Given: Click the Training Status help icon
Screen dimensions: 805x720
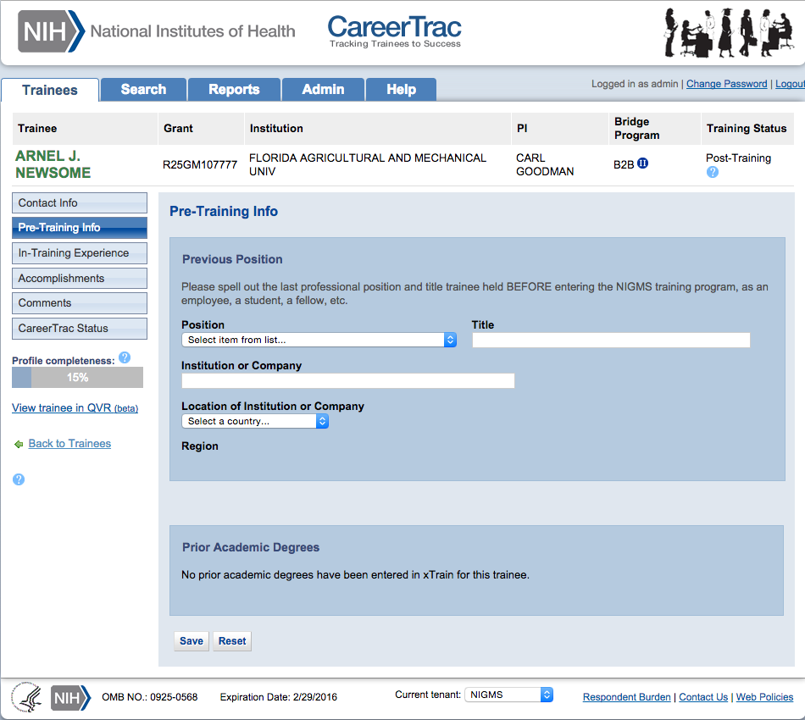Looking at the screenshot, I should pos(713,173).
